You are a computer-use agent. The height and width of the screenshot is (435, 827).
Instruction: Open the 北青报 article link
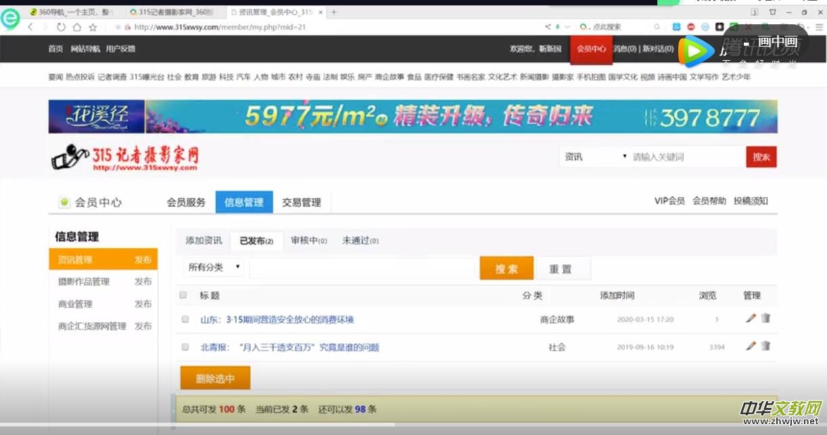tap(292, 347)
